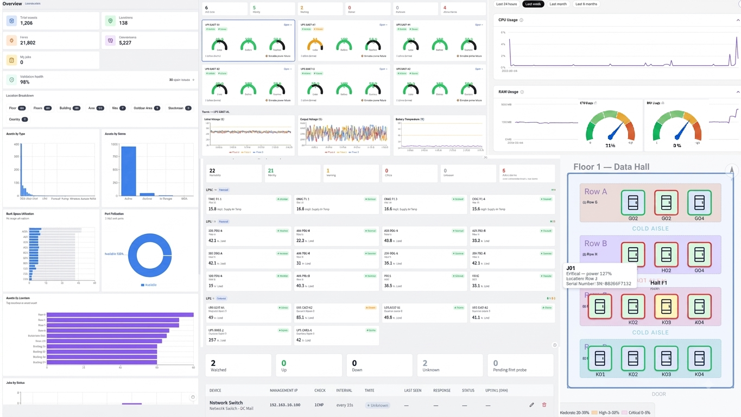Click the Network Switch device name
741x417 pixels.
click(226, 403)
